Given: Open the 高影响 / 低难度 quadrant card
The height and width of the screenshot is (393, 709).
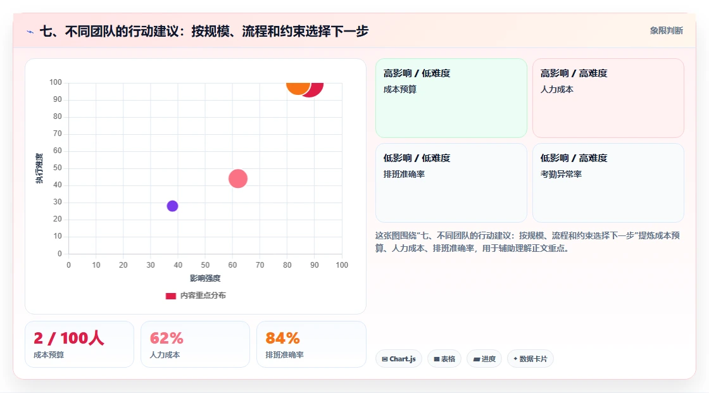Looking at the screenshot, I should pyautogui.click(x=451, y=98).
